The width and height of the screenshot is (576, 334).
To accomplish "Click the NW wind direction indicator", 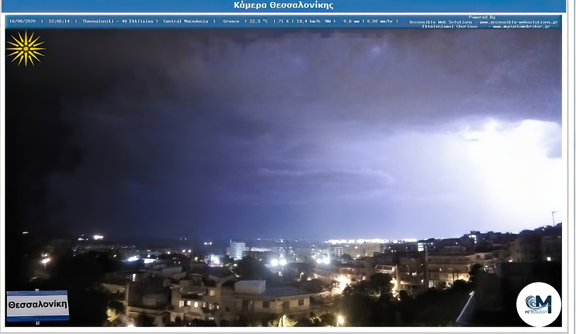I will tap(328, 21).
